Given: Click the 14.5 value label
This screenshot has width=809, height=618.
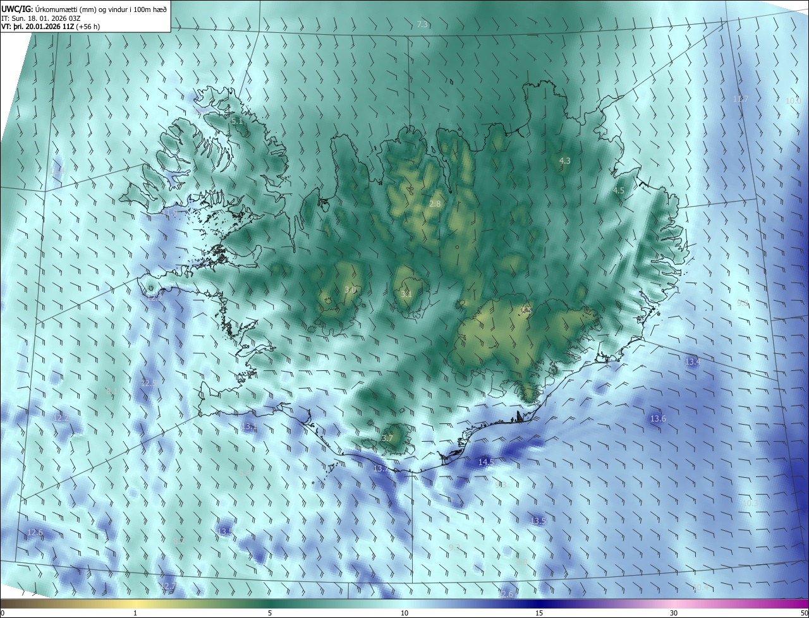Looking at the screenshot, I should point(486,463).
